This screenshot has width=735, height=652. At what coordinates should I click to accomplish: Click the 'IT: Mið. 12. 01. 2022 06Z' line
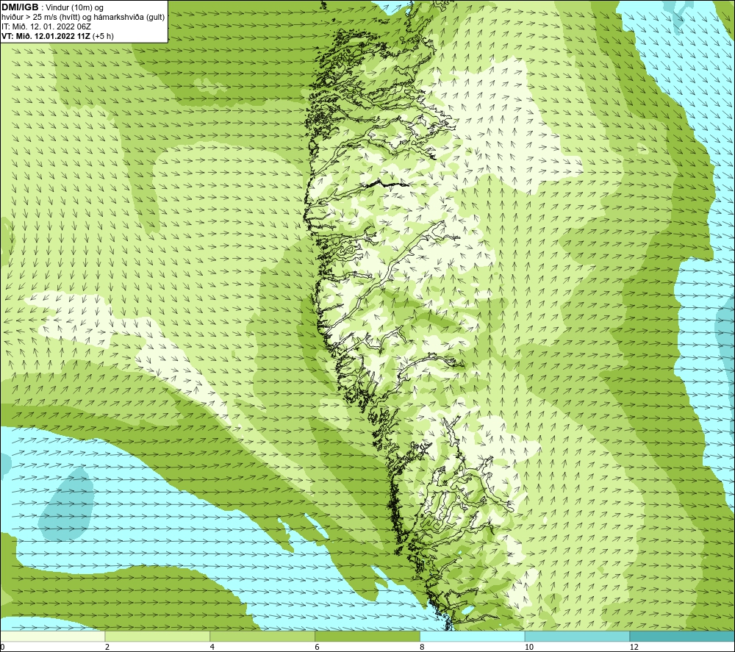click(46, 26)
